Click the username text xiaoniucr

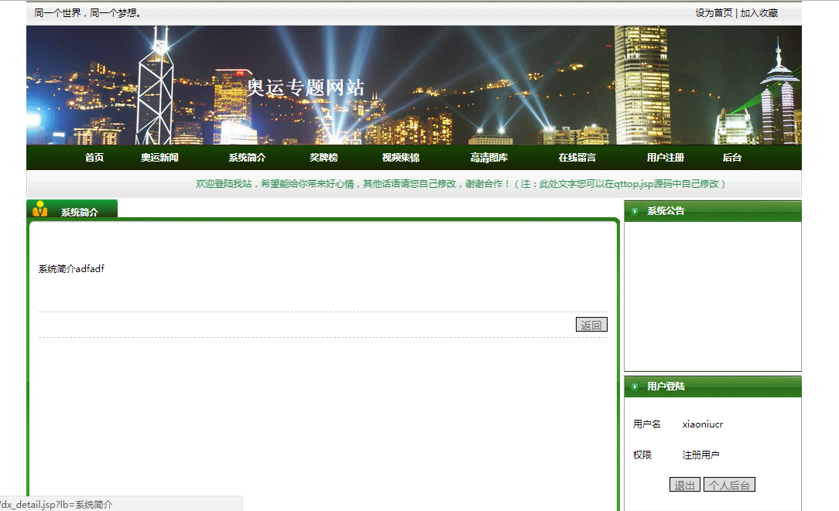(x=703, y=424)
